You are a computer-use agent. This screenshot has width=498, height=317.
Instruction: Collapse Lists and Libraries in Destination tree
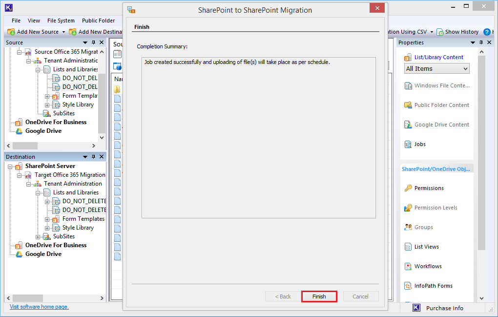pyautogui.click(x=38, y=193)
